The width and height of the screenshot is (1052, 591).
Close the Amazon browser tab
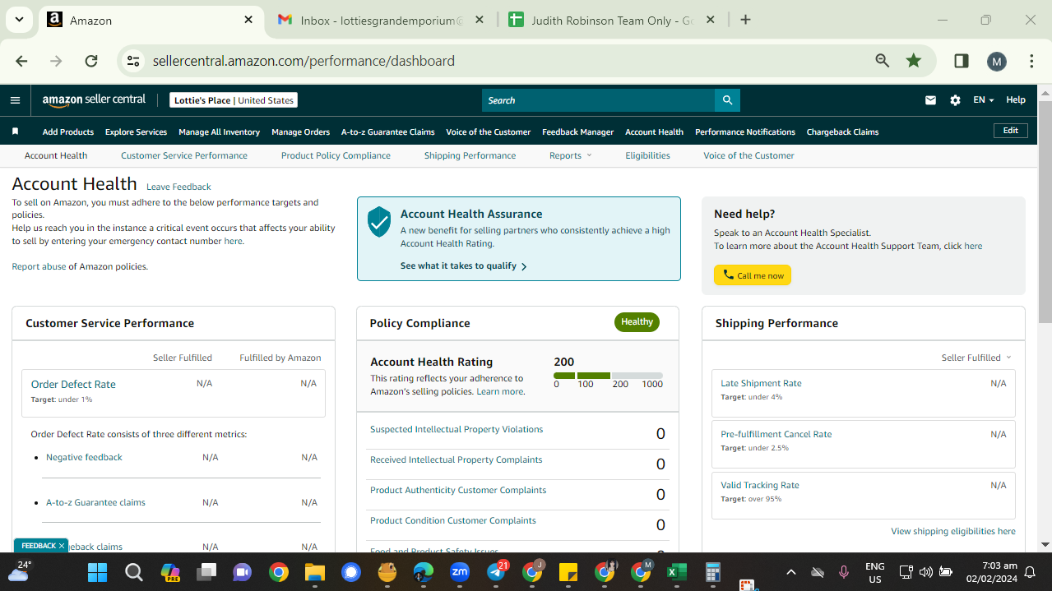click(248, 20)
